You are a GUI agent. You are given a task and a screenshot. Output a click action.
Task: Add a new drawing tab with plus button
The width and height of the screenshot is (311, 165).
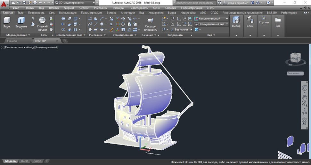point(65,41)
